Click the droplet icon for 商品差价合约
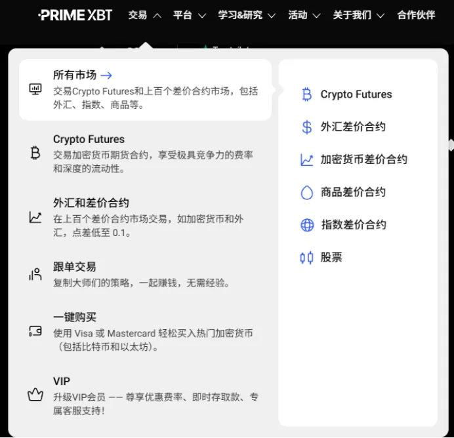The image size is (454, 438). tap(307, 192)
